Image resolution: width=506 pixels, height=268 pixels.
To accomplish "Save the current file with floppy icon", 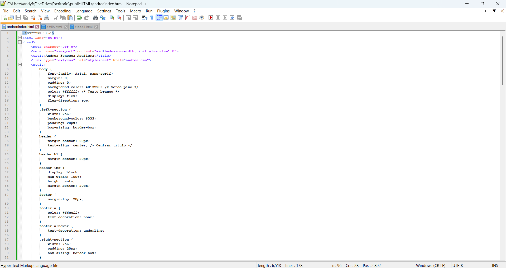I will click(18, 18).
